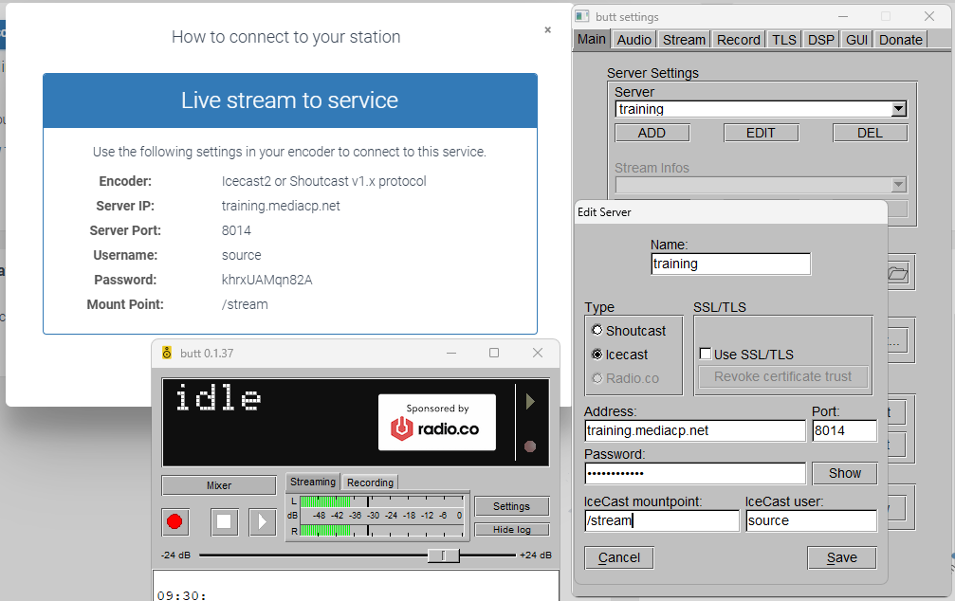Click the stop button in butt window
This screenshot has width=955, height=601.
[224, 521]
